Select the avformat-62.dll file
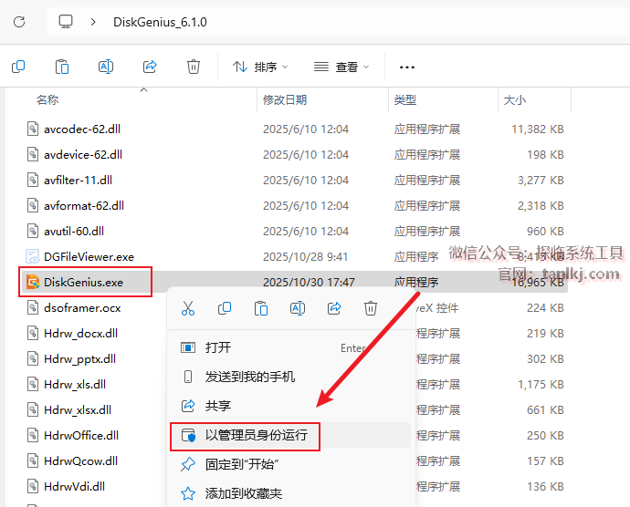 84,205
